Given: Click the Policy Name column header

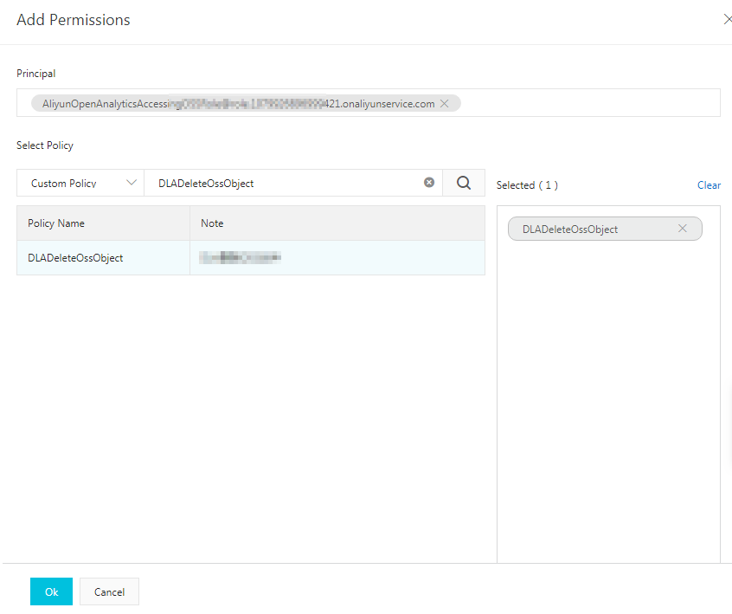Looking at the screenshot, I should coord(103,223).
